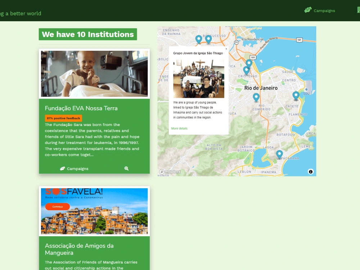Click the Leblon label on the map
360x270 pixels.
pyautogui.click(x=244, y=172)
